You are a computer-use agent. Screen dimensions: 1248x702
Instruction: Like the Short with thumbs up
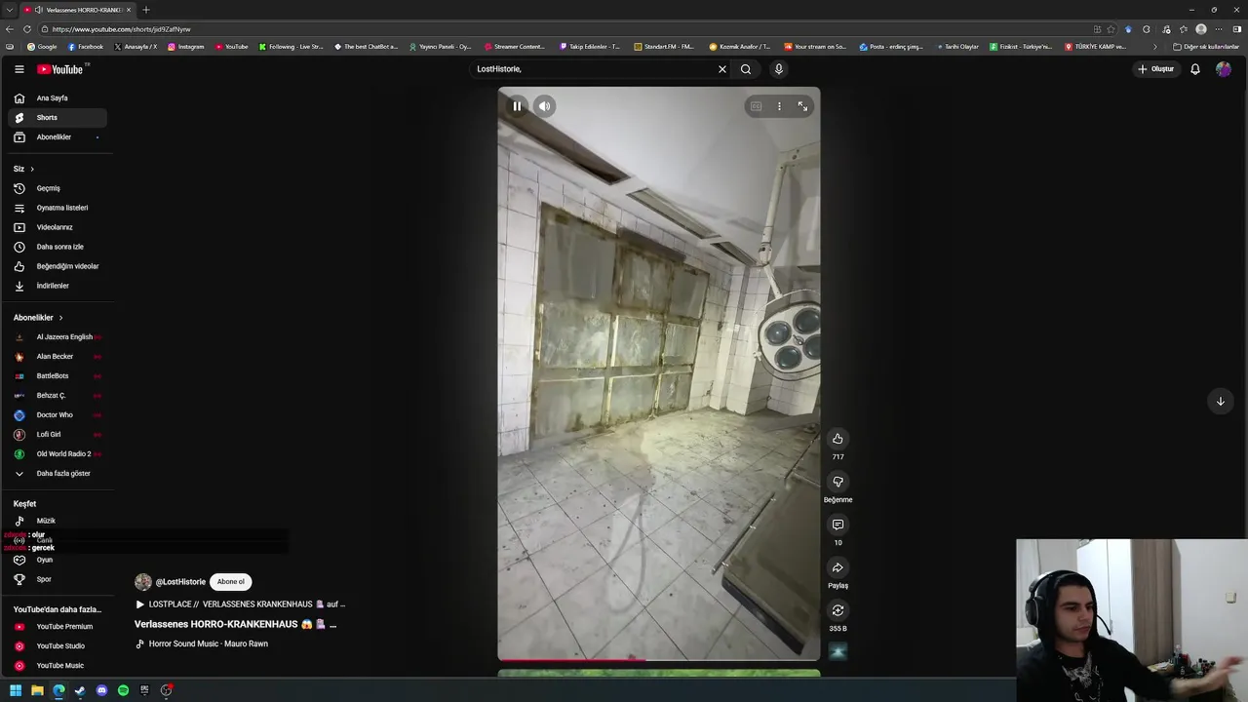[x=838, y=439]
